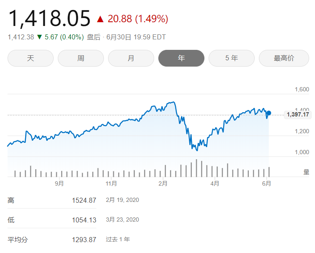Choose the 月 (month) time range
315x253 pixels.
(131, 58)
